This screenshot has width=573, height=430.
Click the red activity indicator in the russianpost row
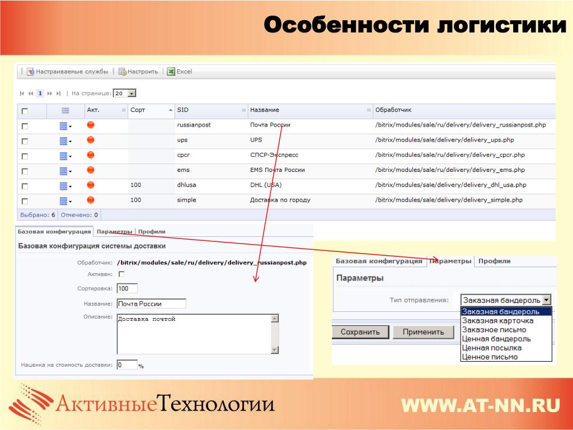click(91, 125)
